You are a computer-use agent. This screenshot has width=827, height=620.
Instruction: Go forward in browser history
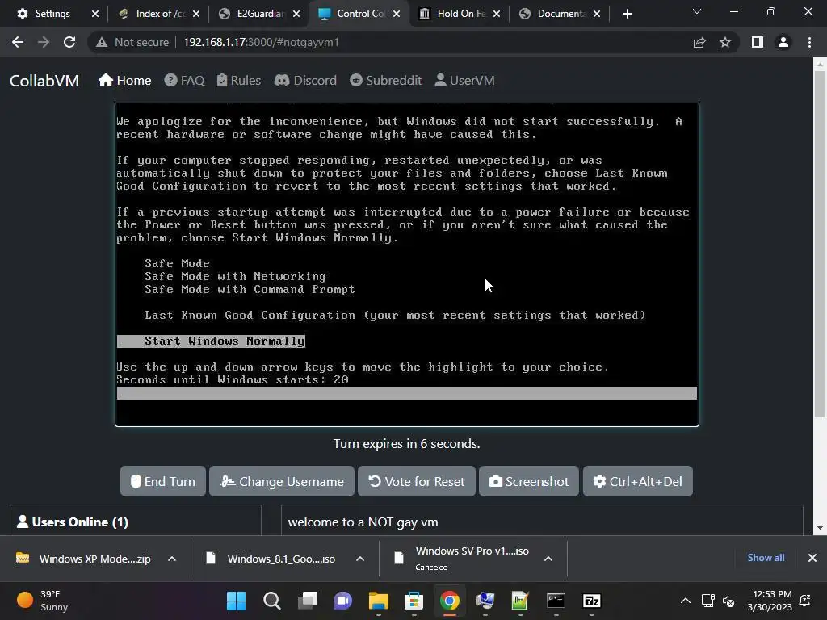44,42
